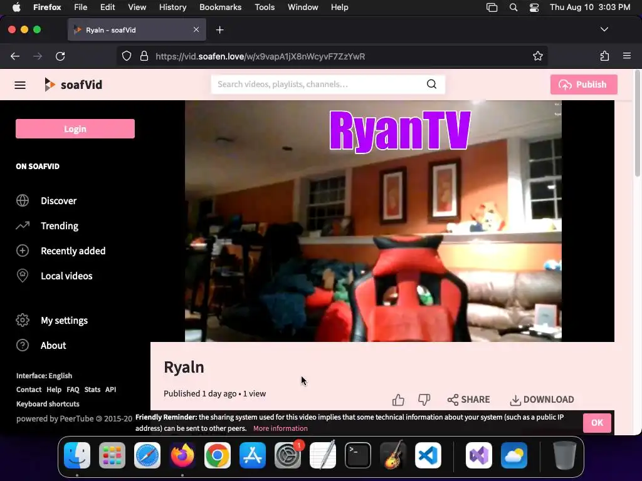Open the Contact footer link

[29, 390]
